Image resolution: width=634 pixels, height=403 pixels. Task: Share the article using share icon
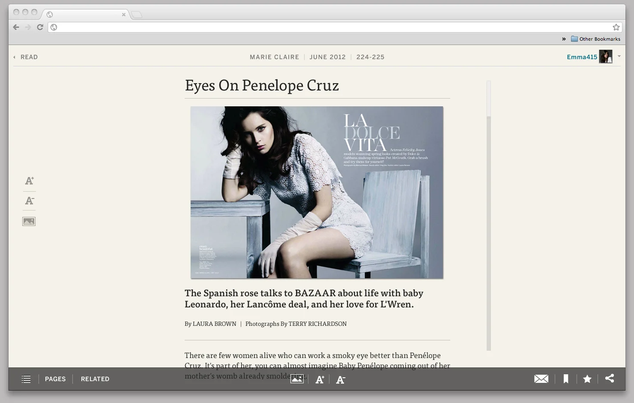click(x=610, y=378)
